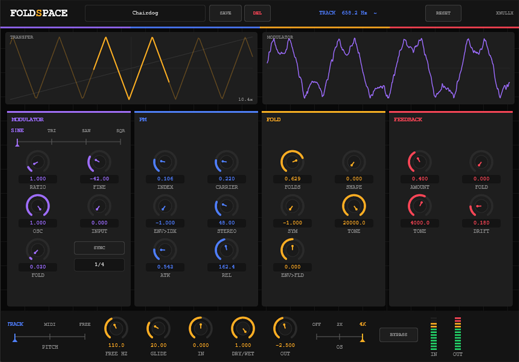The height and width of the screenshot is (362, 519).
Task: Open the 1/4 sync rate selector
Action: [x=99, y=265]
